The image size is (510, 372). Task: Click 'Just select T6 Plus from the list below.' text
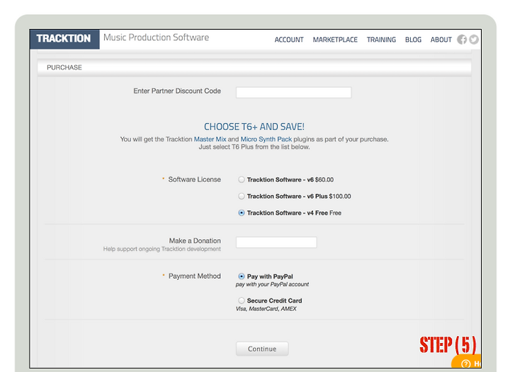click(254, 147)
